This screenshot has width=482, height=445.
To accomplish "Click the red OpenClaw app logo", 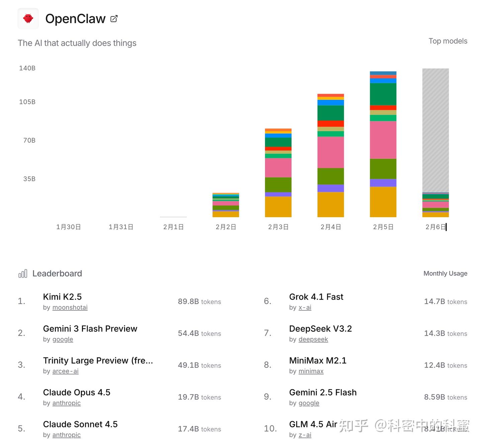I will coord(28,18).
